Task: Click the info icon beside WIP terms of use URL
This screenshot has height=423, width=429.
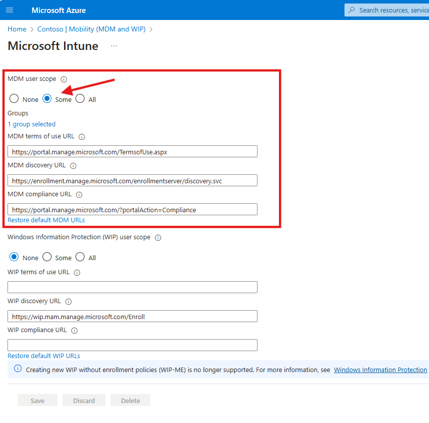Action: tap(77, 273)
